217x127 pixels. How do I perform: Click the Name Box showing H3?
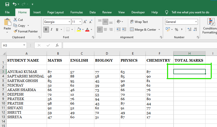coord(12,45)
